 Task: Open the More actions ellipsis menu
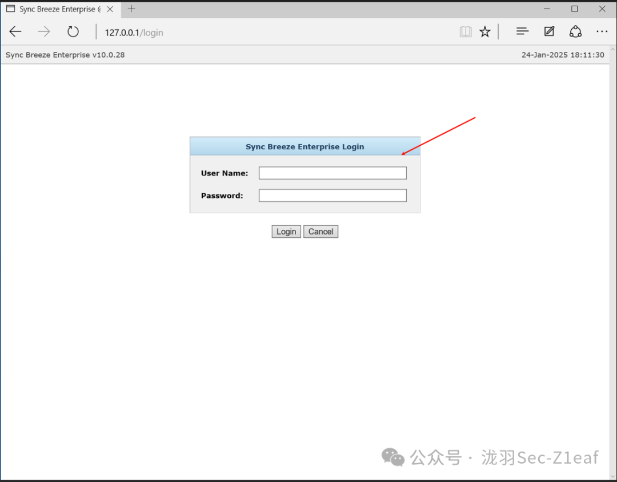click(602, 31)
